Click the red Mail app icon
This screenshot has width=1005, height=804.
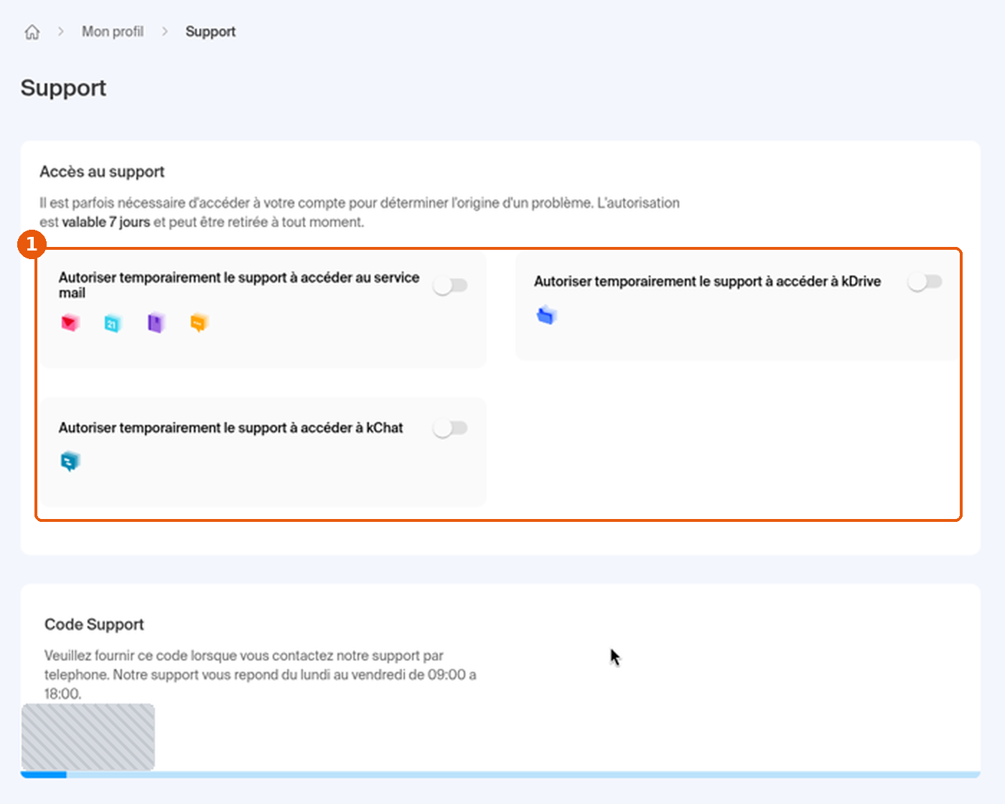tap(70, 323)
